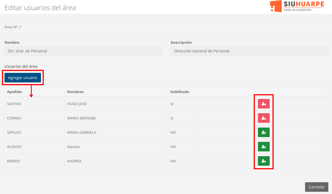Select the SANTINI surname cell

tap(14, 104)
